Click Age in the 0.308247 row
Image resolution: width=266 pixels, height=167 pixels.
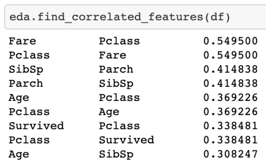pyautogui.click(x=19, y=155)
